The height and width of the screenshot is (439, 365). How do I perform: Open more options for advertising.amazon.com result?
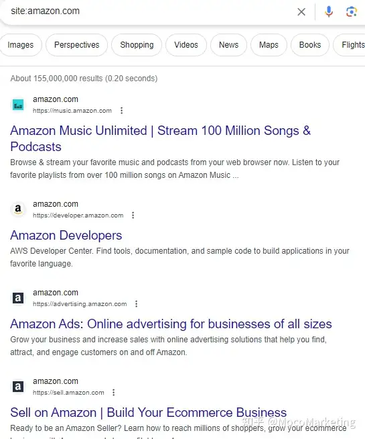click(136, 304)
